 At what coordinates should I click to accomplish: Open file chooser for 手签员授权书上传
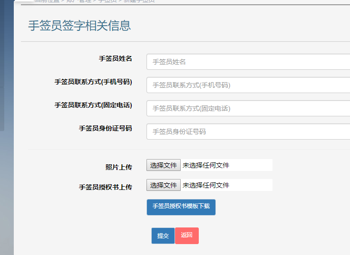click(x=164, y=185)
